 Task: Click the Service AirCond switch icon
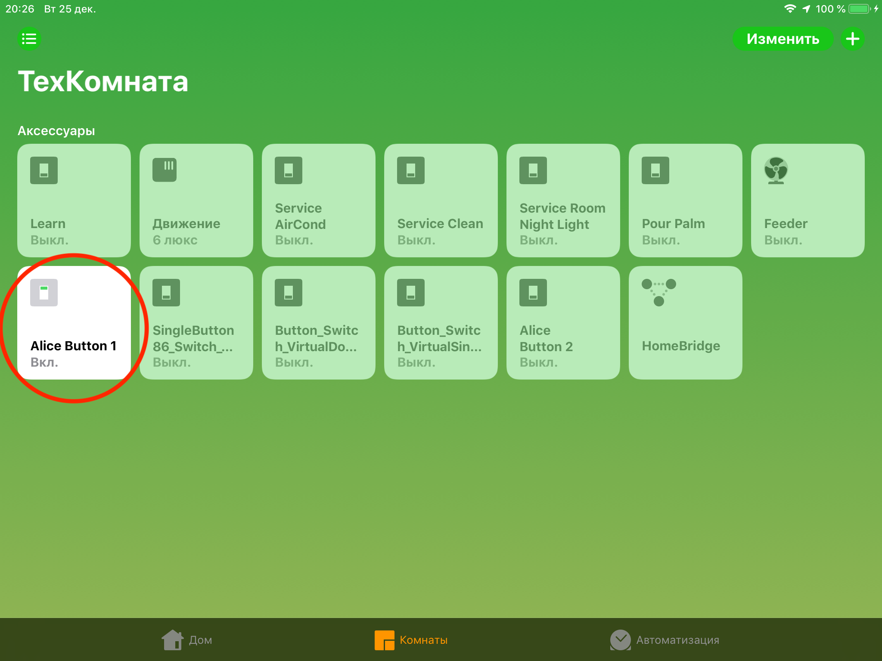289,170
